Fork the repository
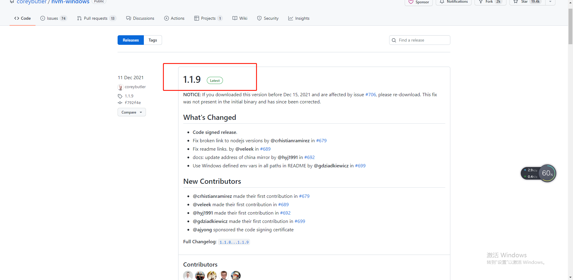Viewport: 573px width, 280px height. tap(490, 2)
